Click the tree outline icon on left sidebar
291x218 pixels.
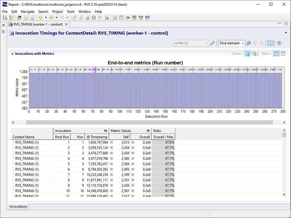(x=3, y=32)
